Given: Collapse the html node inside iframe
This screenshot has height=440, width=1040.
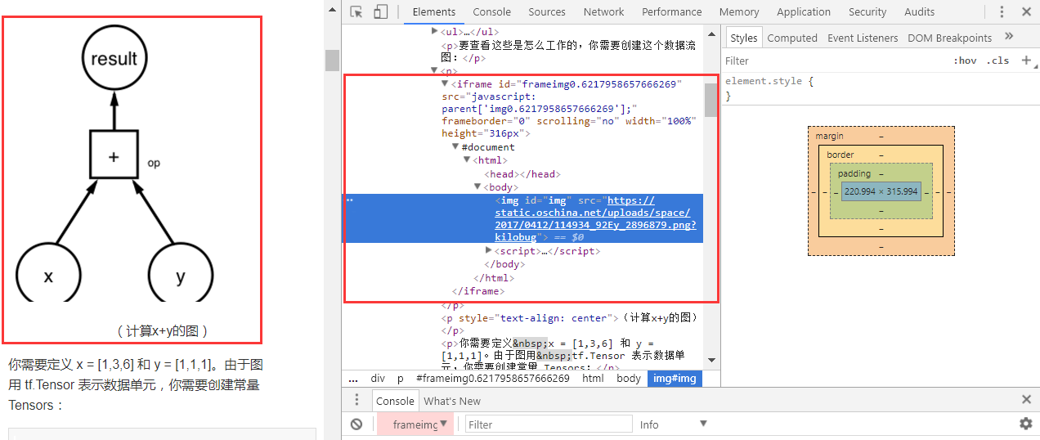Looking at the screenshot, I should point(467,160).
